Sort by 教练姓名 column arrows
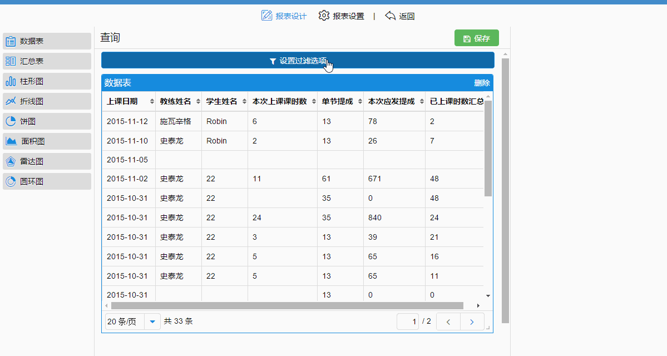 click(x=197, y=102)
